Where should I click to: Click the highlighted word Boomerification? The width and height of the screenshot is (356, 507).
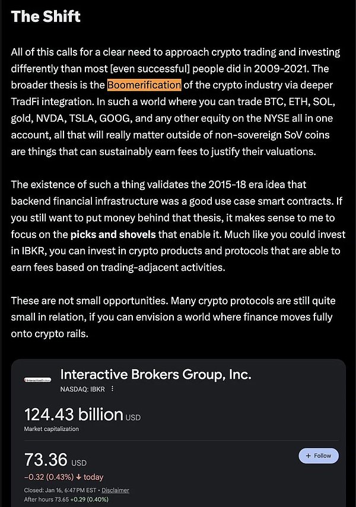point(144,85)
